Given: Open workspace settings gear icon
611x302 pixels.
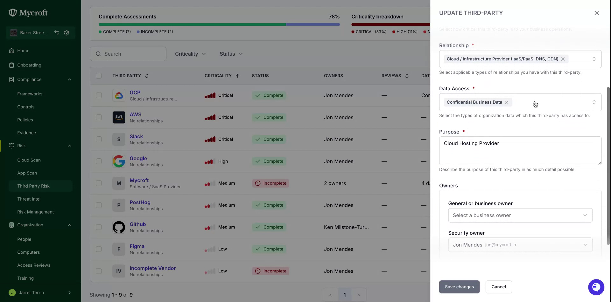Looking at the screenshot, I should coord(67,33).
